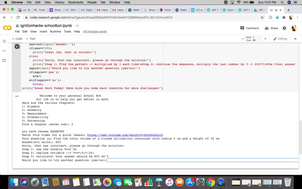Open the YouTube lesson video link

[x=125, y=135]
